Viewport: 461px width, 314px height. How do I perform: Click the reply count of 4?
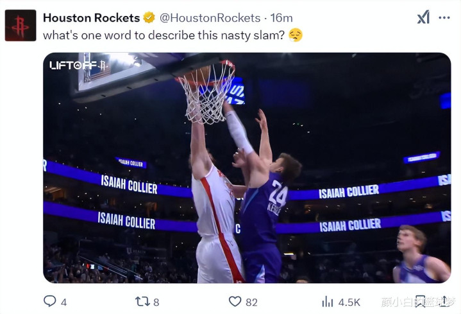click(63, 301)
